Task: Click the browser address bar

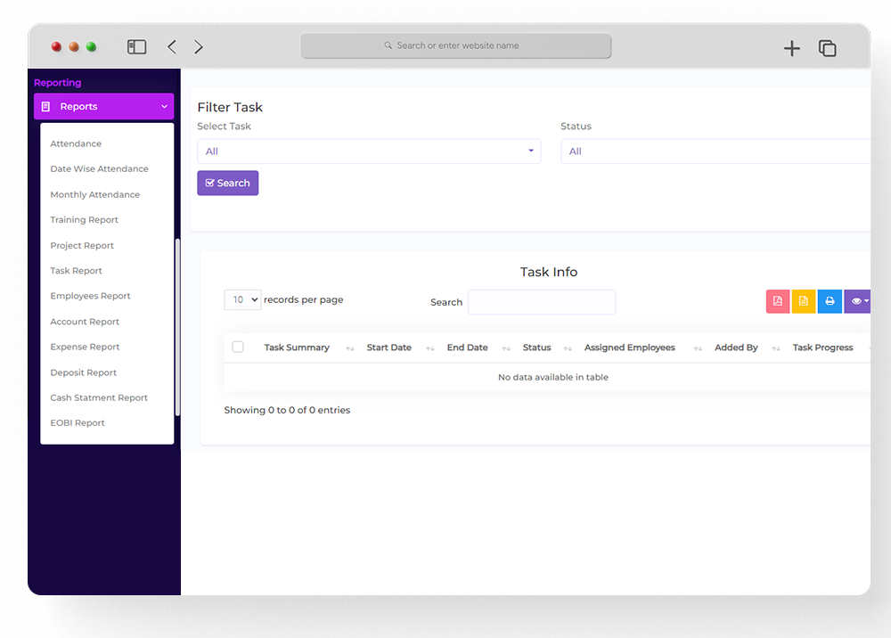Action: click(x=455, y=45)
